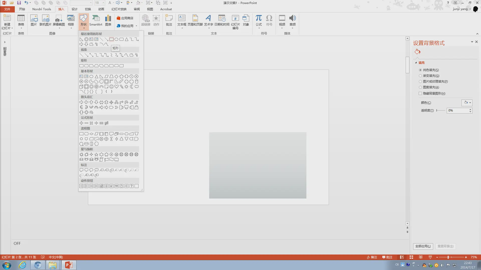The height and width of the screenshot is (270, 481).
Task: Click the 全部应用 button
Action: (423, 246)
